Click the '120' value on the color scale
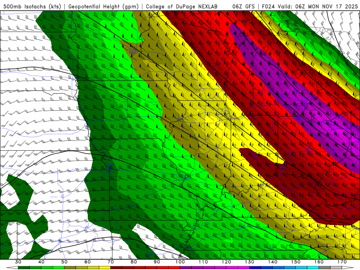Viewport: 360px width, 270px height. [x=226, y=262]
